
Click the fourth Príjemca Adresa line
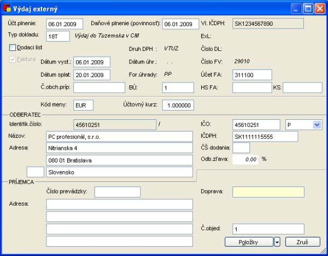click(119, 241)
